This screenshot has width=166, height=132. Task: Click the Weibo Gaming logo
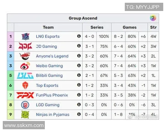[25, 66]
